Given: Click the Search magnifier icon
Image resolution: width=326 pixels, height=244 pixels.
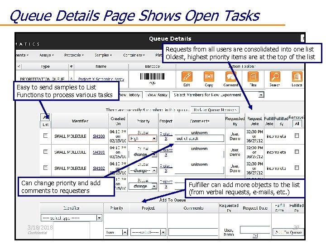Looking at the screenshot, I should (x=275, y=77).
